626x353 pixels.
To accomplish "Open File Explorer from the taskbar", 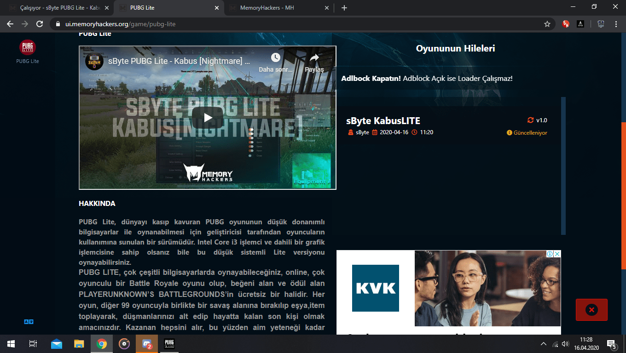I will tap(79, 344).
